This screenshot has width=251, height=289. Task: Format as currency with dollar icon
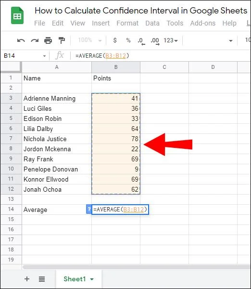[115, 40]
